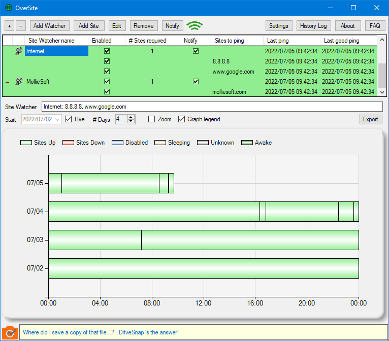Click the Add Watcher button
This screenshot has height=341, width=389.
point(49,26)
